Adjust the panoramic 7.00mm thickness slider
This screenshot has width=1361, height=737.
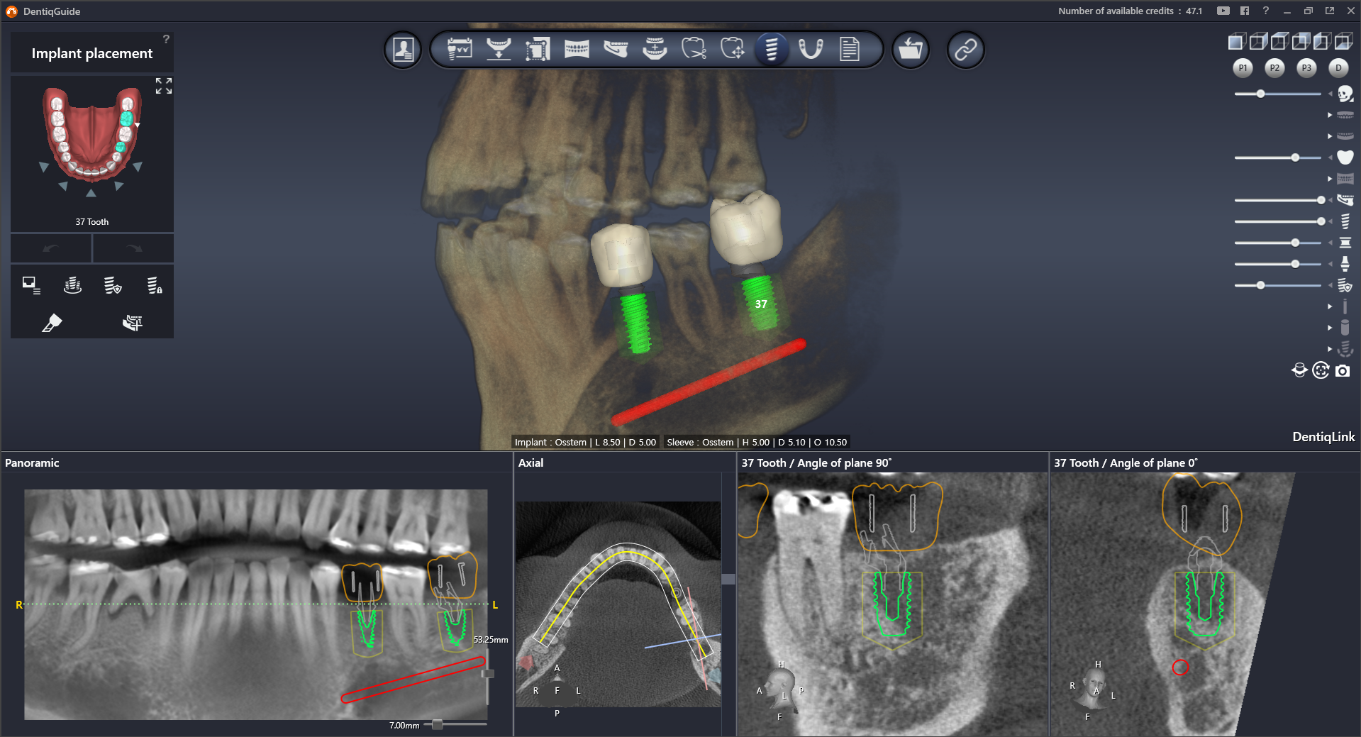438,724
